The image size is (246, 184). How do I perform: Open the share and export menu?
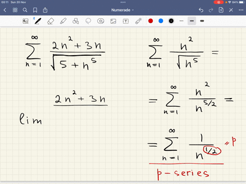point(45,10)
